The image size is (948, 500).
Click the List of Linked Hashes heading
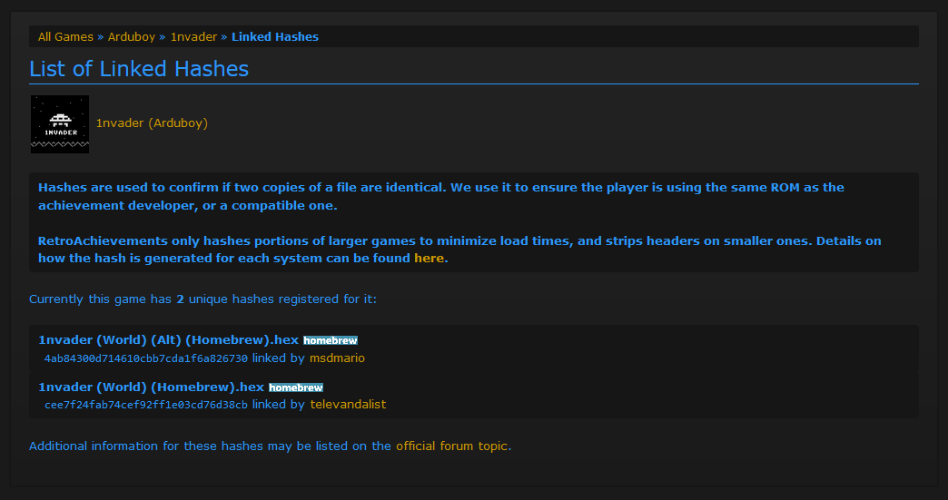tap(139, 69)
